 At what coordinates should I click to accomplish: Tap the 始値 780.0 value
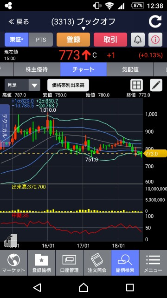coord(98,95)
